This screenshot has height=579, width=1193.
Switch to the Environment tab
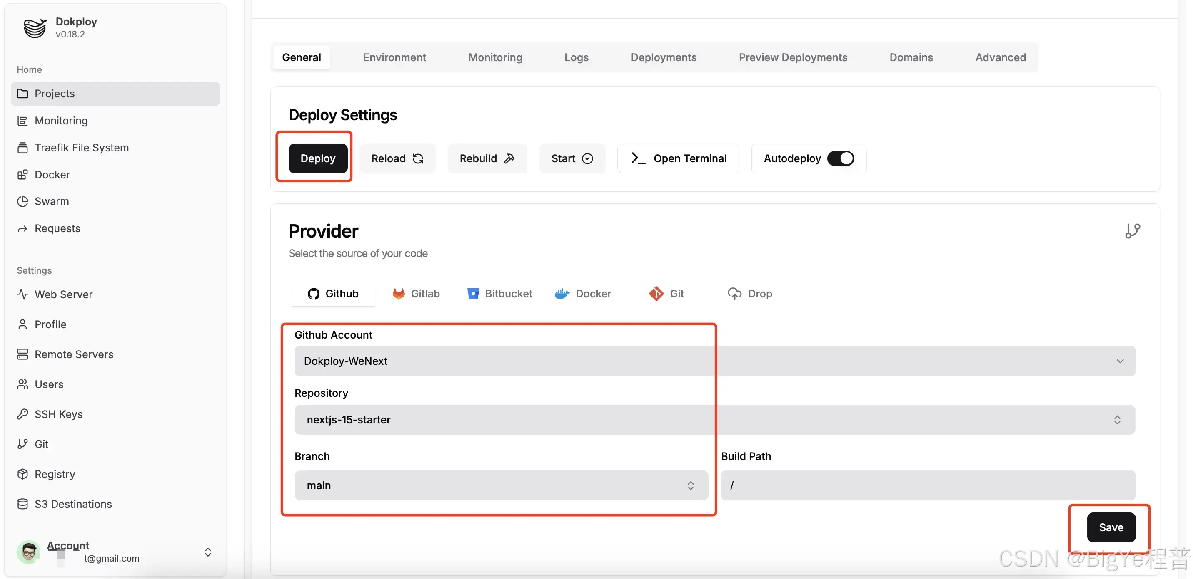394,57
